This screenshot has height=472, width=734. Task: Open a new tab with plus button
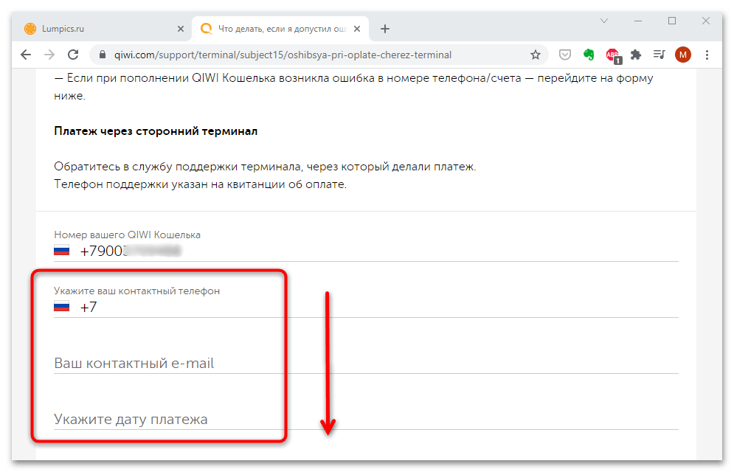[384, 29]
